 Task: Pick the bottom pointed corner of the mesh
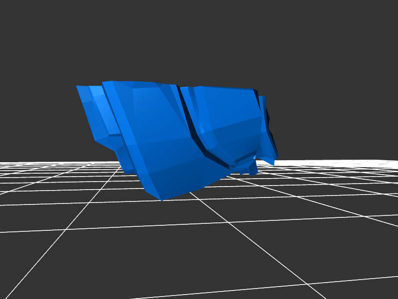click(162, 199)
